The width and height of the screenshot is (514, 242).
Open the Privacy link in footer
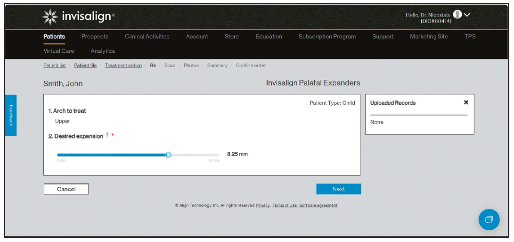pos(263,205)
